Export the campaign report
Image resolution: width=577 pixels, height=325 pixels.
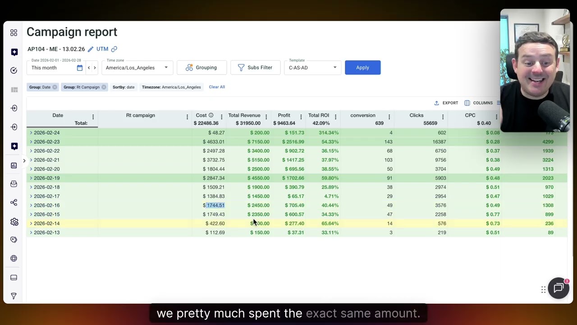coord(446,103)
